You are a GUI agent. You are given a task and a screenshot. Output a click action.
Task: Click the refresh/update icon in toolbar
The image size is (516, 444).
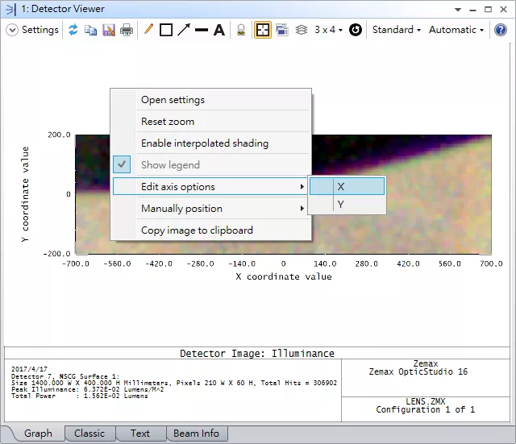[x=73, y=30]
